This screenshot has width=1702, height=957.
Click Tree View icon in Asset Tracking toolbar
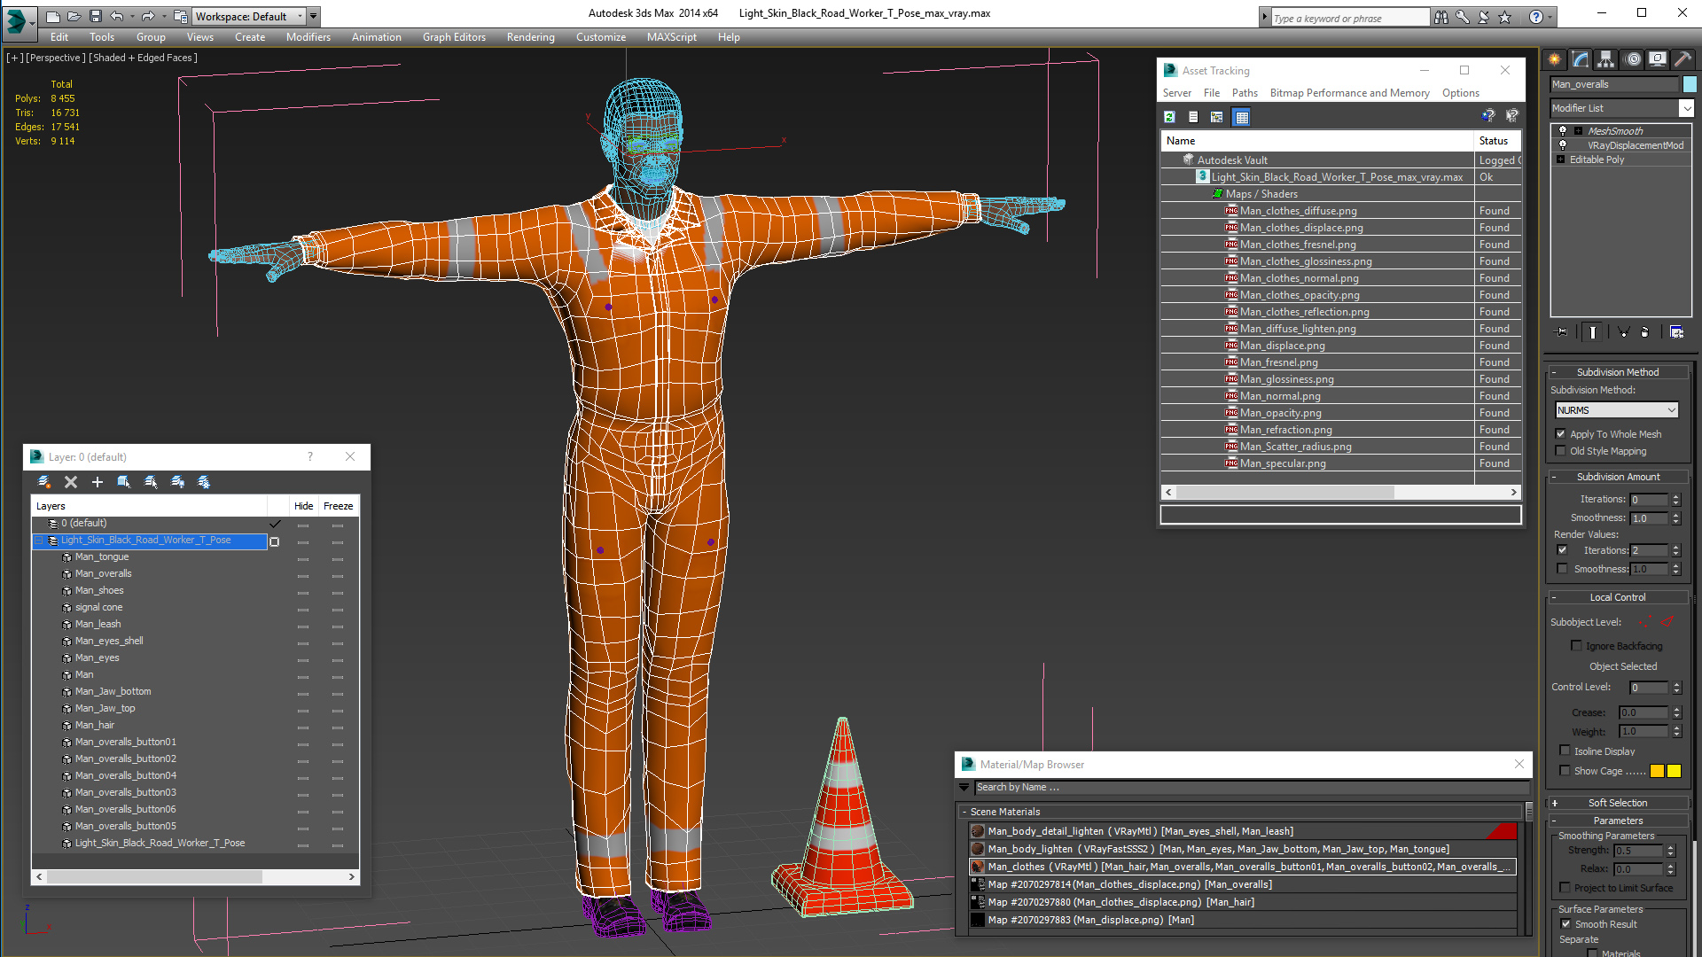pos(1217,117)
